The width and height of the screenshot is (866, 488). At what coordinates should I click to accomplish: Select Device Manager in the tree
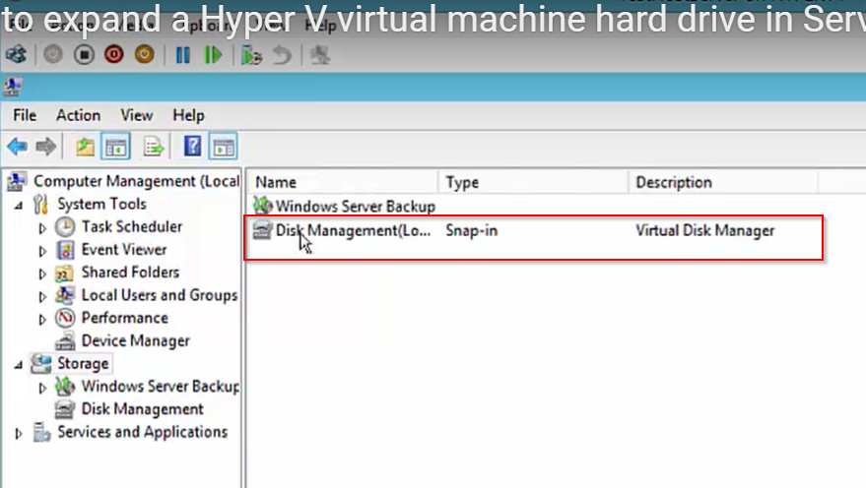coord(135,340)
